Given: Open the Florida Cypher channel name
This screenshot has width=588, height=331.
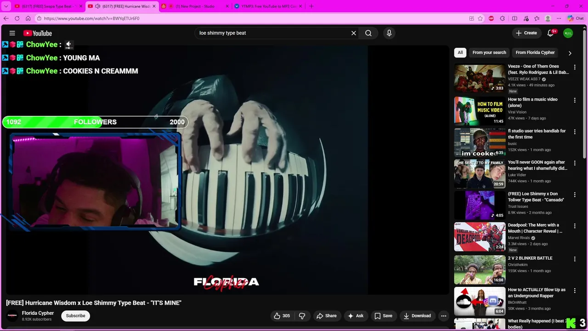Looking at the screenshot, I should click(x=38, y=313).
